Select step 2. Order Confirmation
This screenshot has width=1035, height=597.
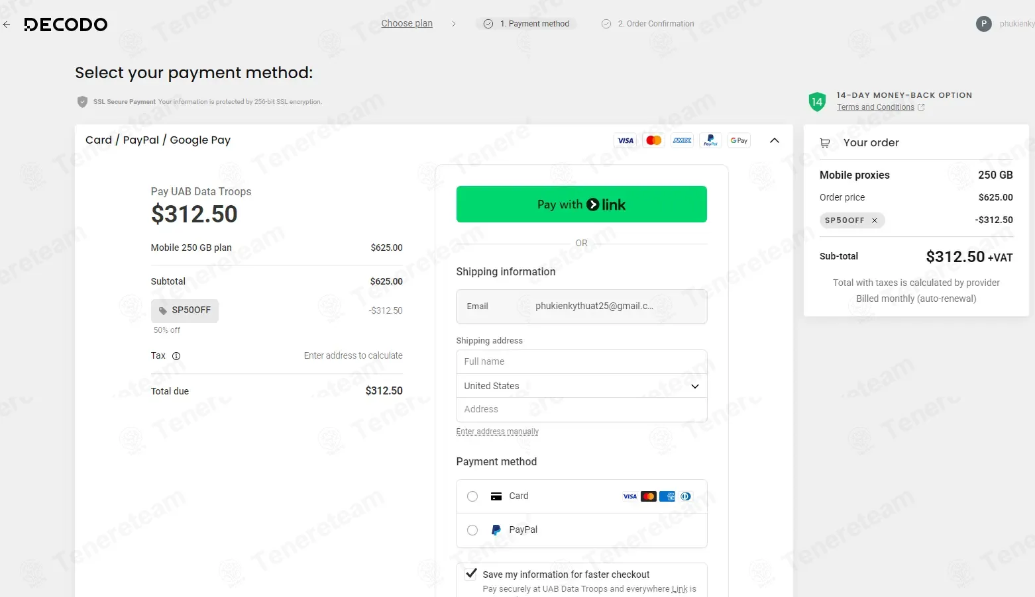point(647,24)
